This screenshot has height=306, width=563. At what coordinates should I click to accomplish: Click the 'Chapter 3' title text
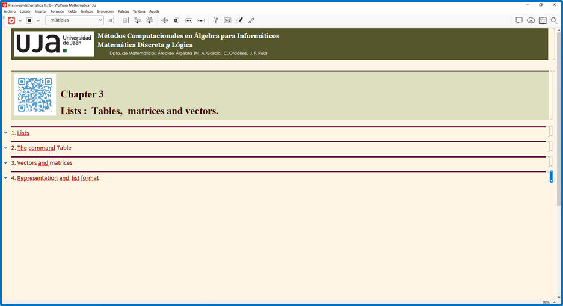(82, 94)
